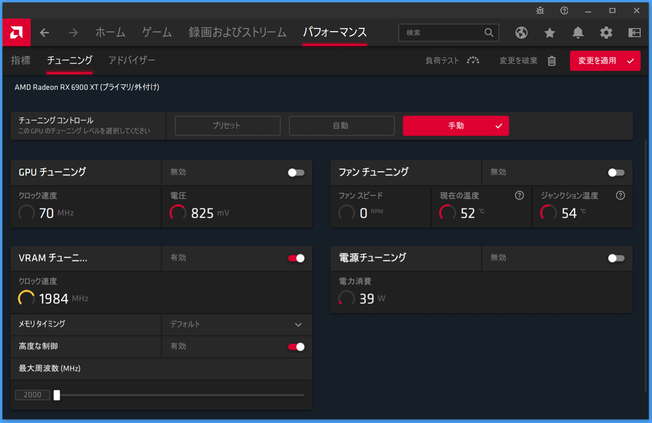Screen dimensions: 652x423
Task: Select 手動 tuning control
Action: [x=456, y=126]
